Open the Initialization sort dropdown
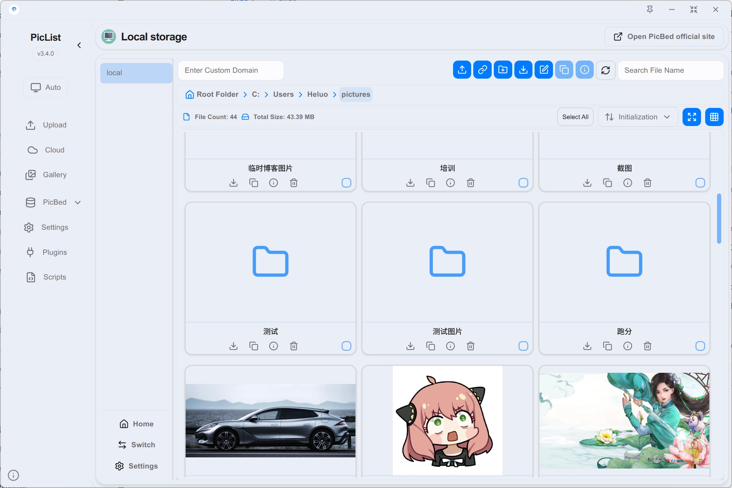 (638, 117)
